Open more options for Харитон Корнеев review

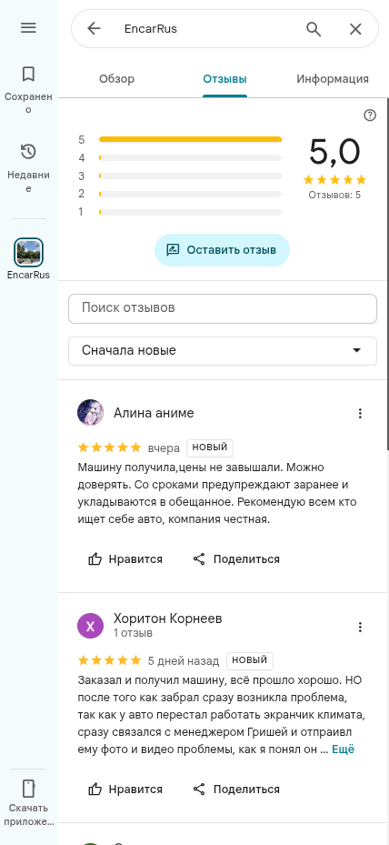361,628
